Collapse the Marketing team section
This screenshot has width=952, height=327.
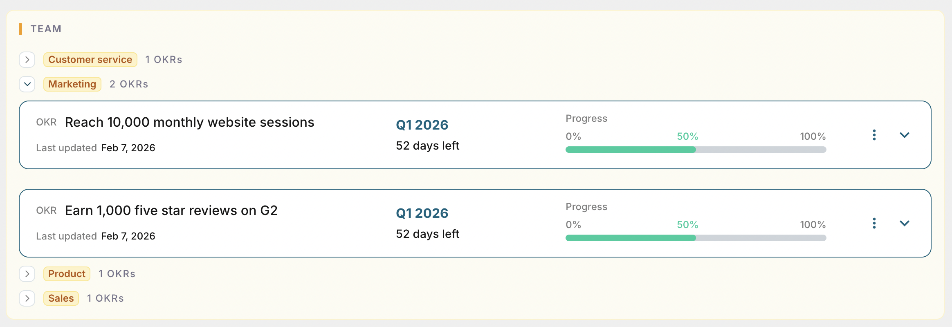(x=27, y=84)
